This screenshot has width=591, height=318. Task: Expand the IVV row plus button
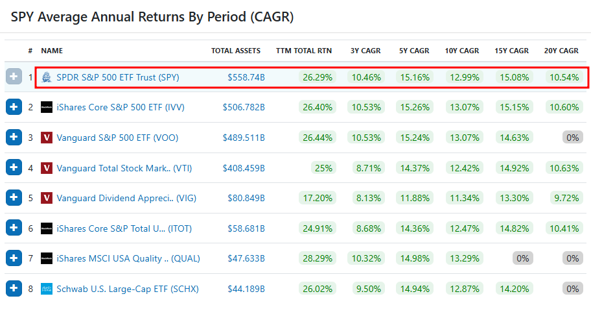click(14, 107)
